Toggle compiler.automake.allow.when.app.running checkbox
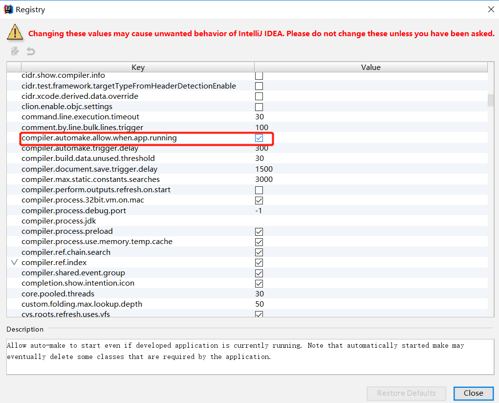The height and width of the screenshot is (403, 499). point(259,138)
